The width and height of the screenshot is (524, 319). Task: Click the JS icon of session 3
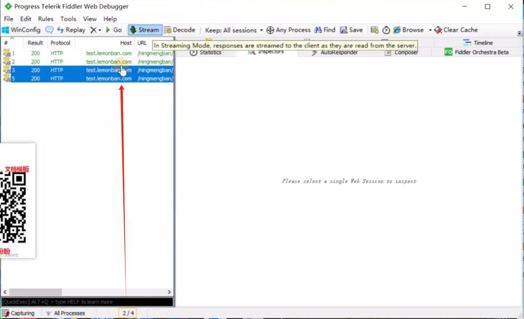pyautogui.click(x=7, y=70)
